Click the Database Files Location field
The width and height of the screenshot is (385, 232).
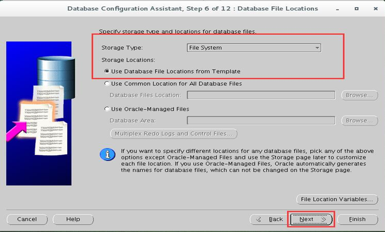(x=261, y=95)
